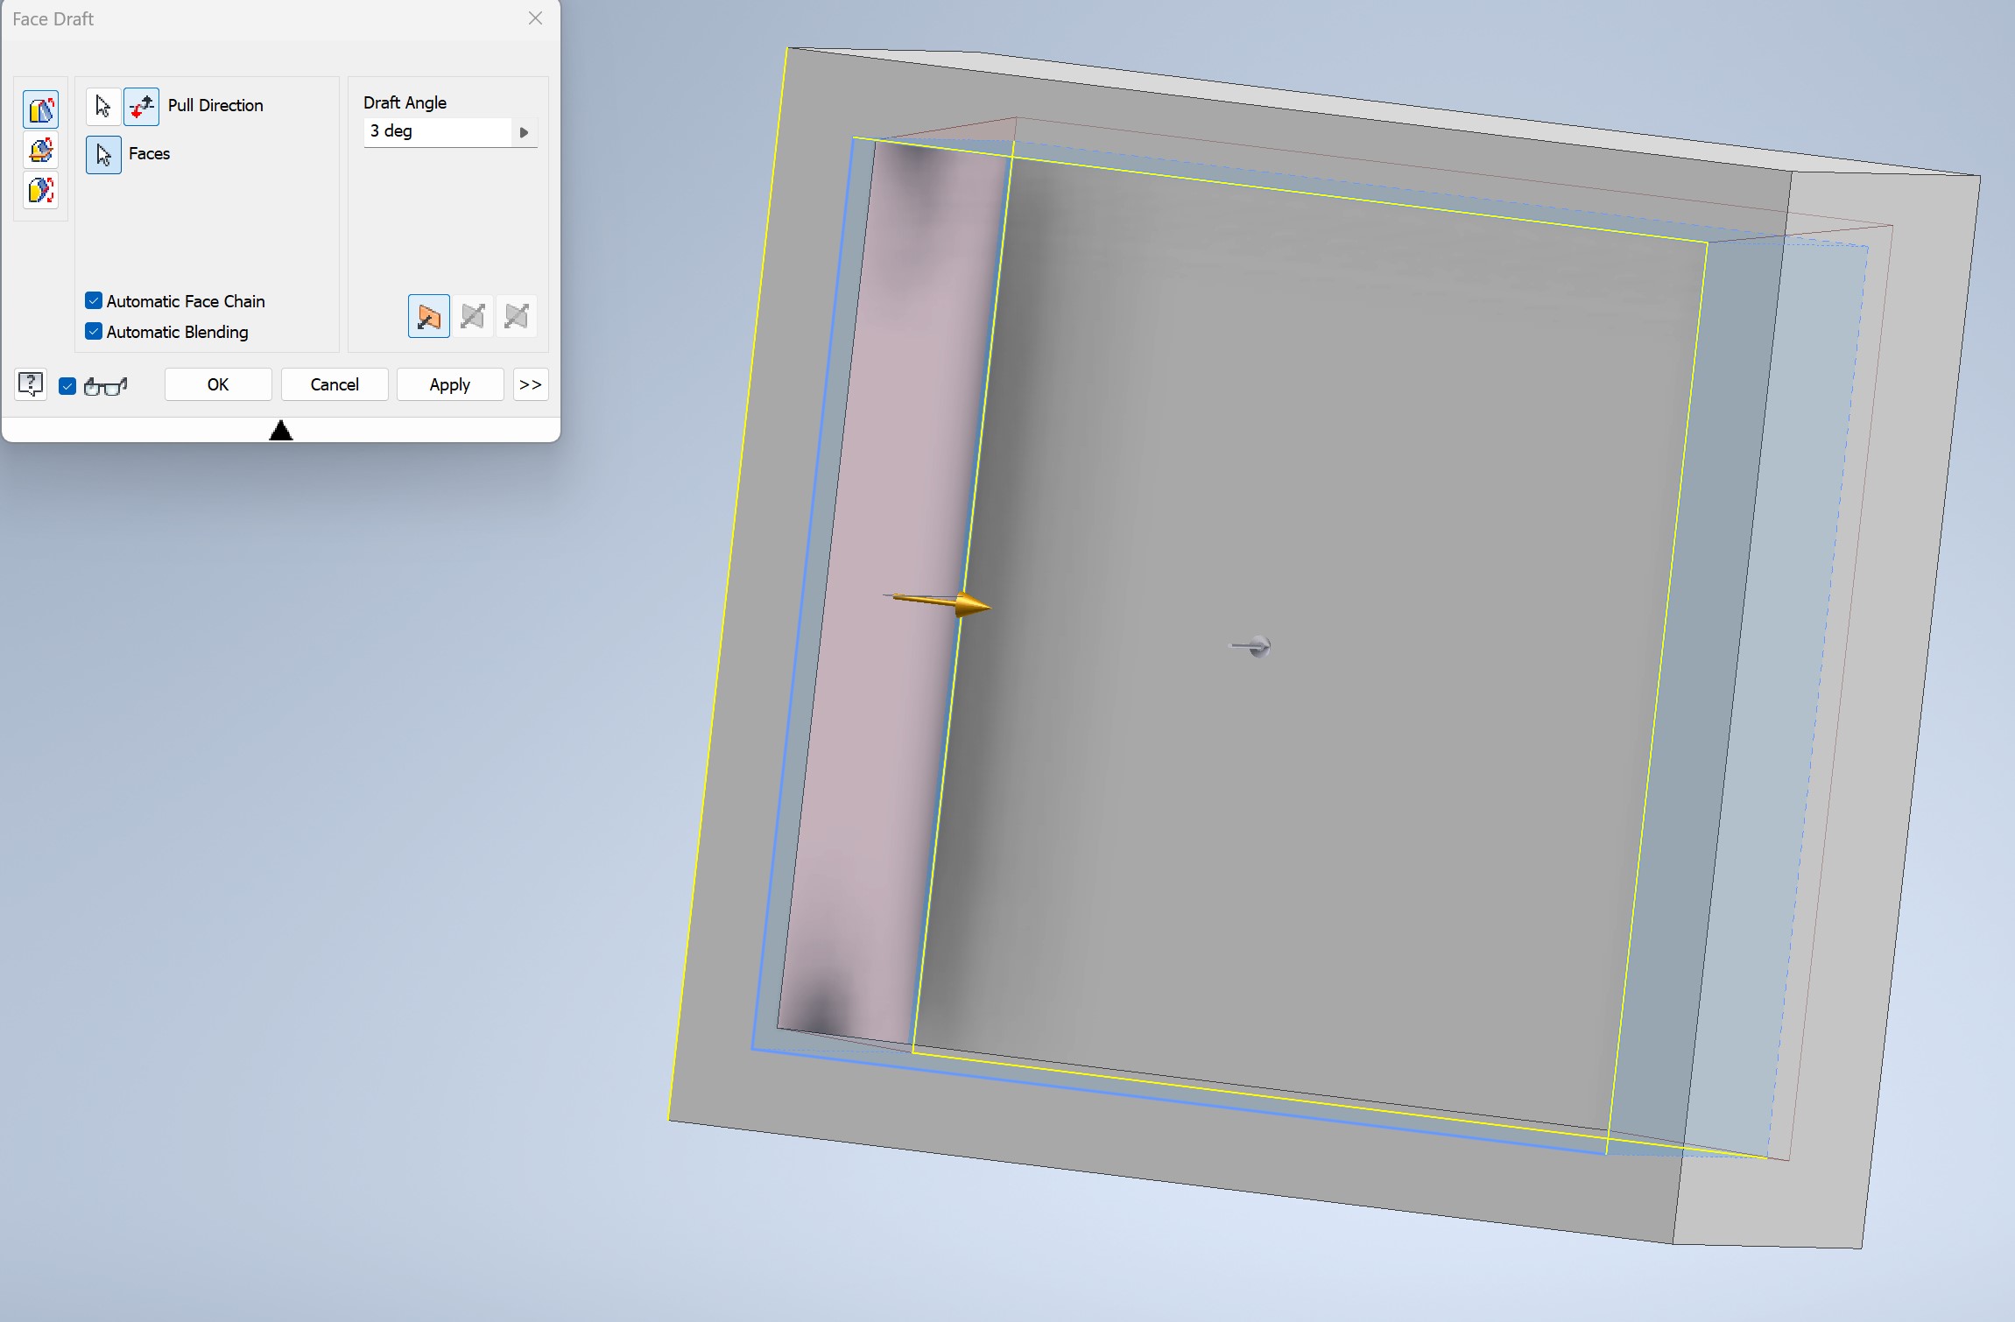Click OK to confirm the draft
This screenshot has width=2015, height=1322.
tap(218, 384)
